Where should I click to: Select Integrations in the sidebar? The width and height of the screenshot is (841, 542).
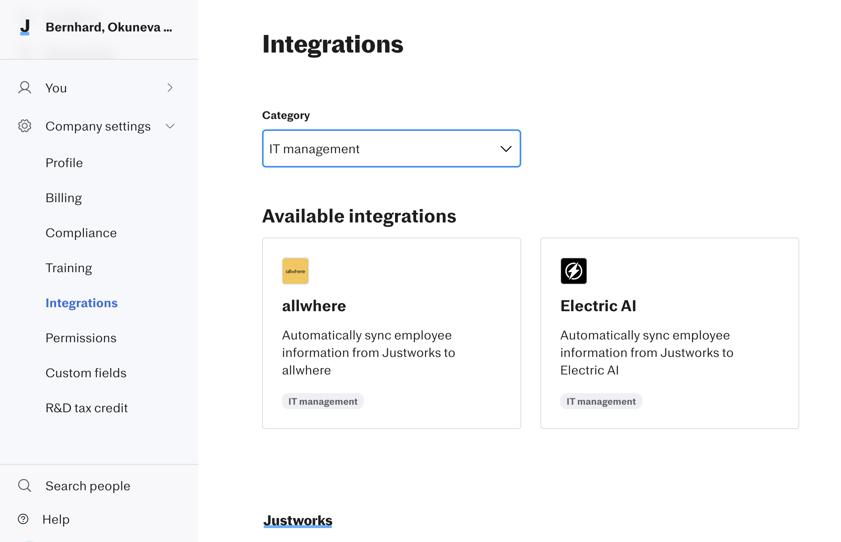pos(82,303)
